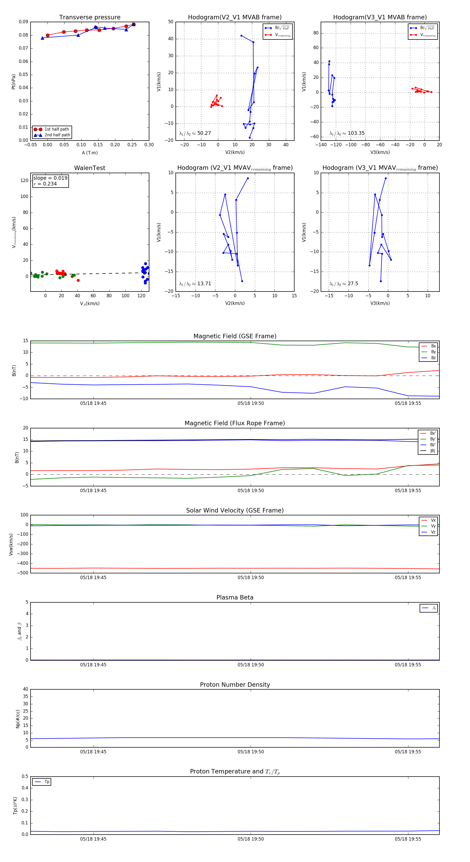
Task: Click the 'Plasma Beta' plot title
Action: click(x=235, y=597)
